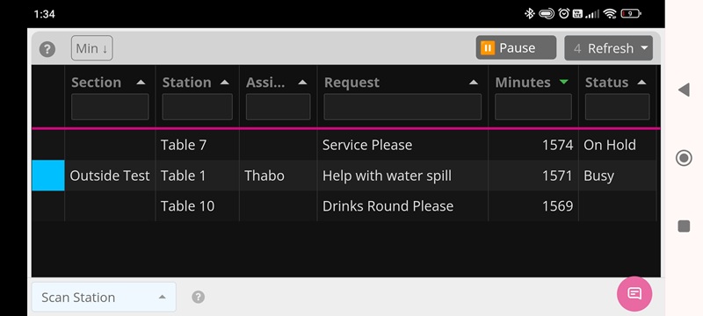
Task: Focus the Request filter input field
Action: (x=402, y=106)
